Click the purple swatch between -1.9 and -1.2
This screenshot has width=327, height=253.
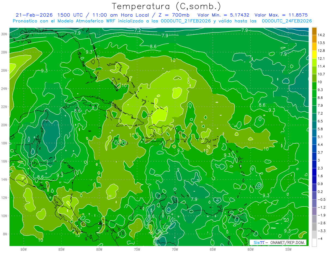314,211
